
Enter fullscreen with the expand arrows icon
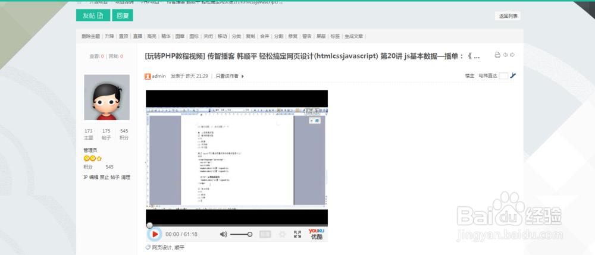point(297,234)
